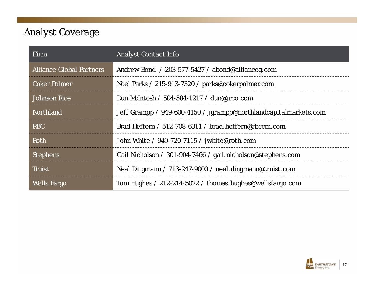Click the Northland firm cell

[x=71, y=112]
